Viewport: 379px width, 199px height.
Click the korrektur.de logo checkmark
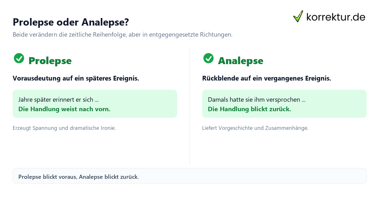[x=298, y=16]
